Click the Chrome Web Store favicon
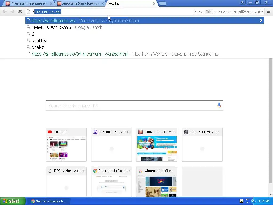 pos(140,171)
